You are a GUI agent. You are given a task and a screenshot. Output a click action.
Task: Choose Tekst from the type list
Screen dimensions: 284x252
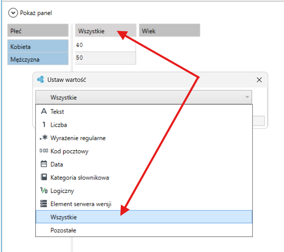(x=144, y=111)
